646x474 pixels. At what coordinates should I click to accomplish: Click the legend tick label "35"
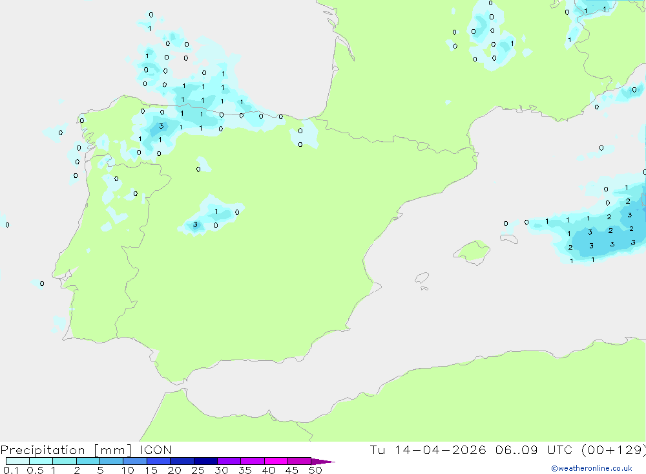tap(245, 470)
